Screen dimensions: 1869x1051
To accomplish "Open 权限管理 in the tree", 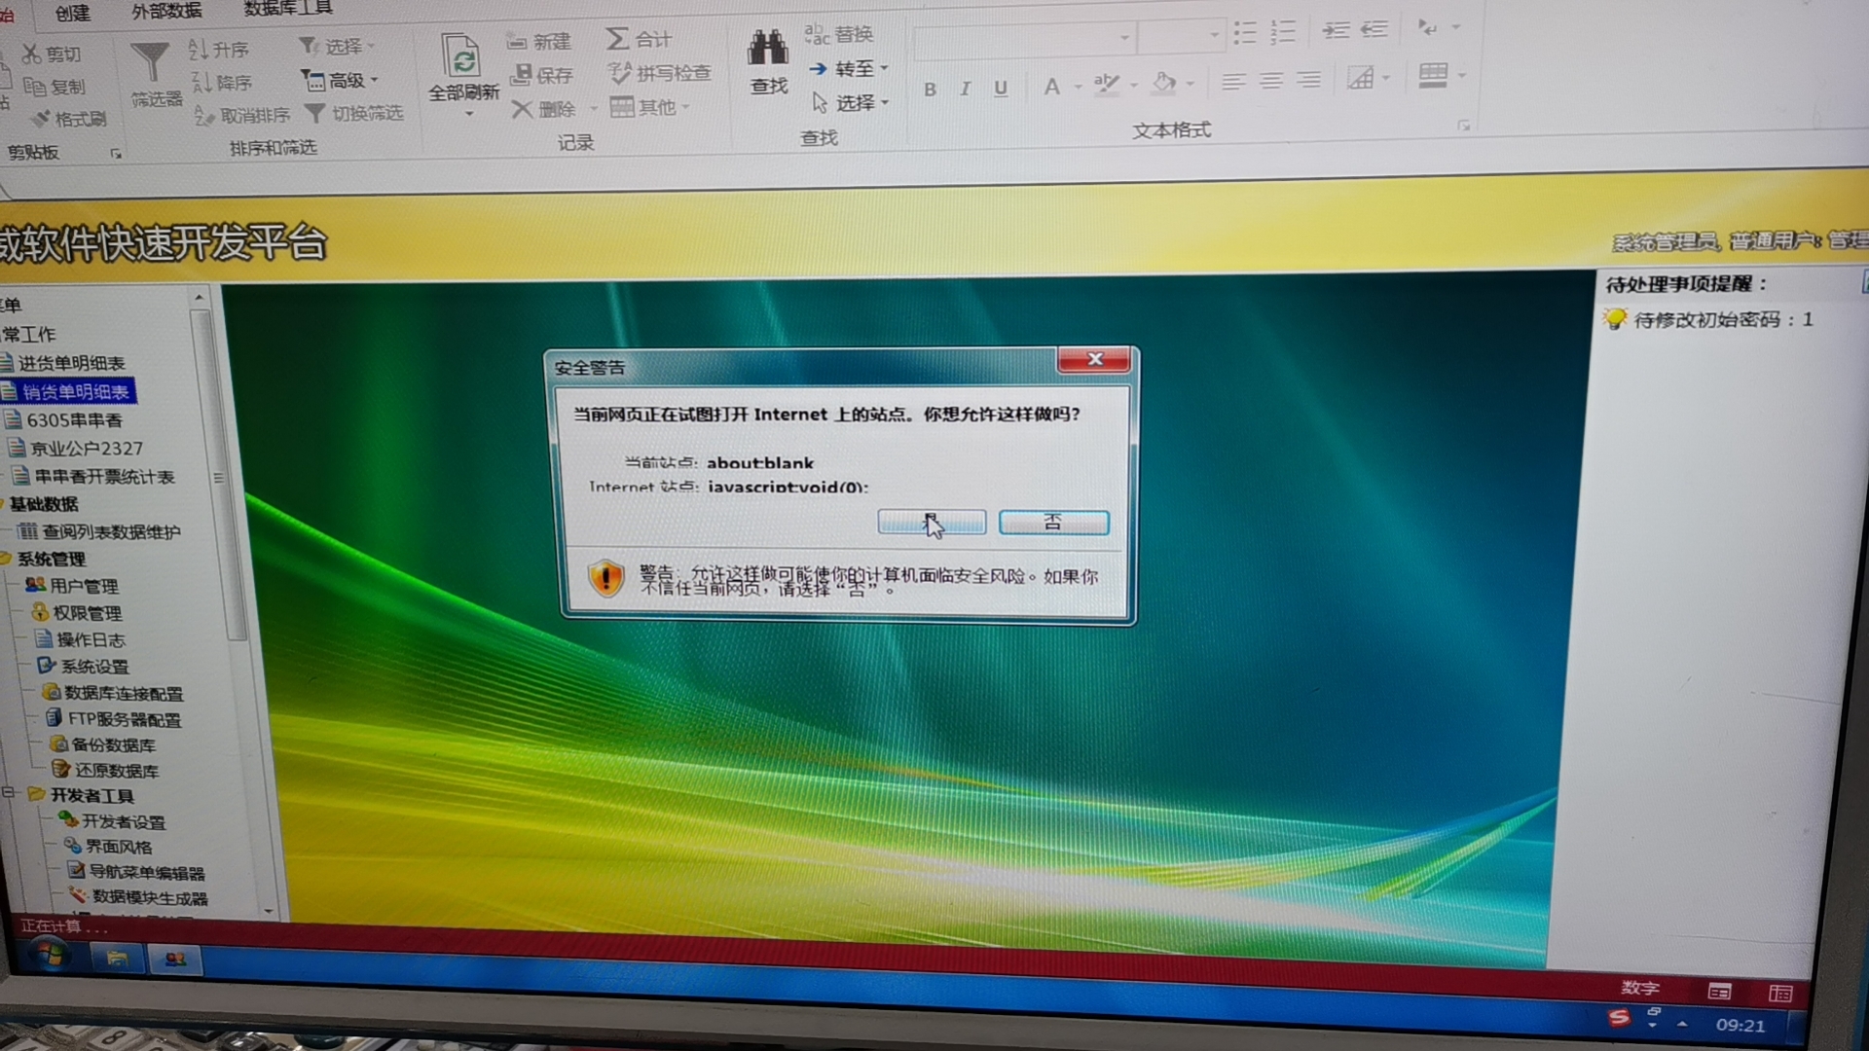I will (x=88, y=613).
